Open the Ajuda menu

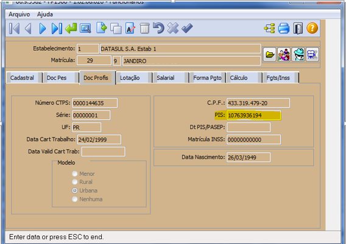click(45, 15)
